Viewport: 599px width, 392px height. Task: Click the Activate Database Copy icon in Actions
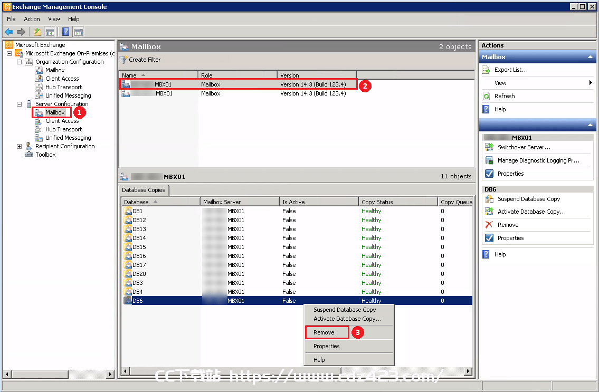(489, 212)
